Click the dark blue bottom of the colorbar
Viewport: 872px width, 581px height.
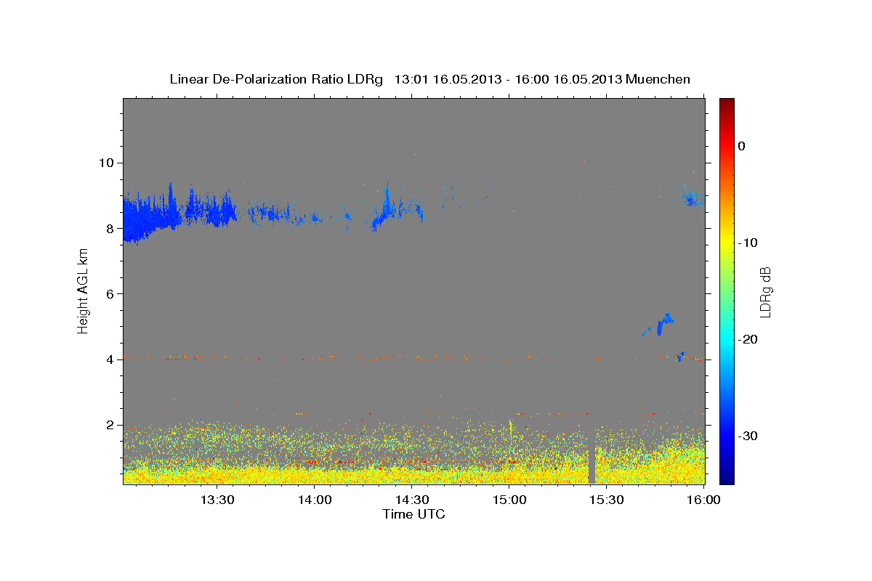727,476
